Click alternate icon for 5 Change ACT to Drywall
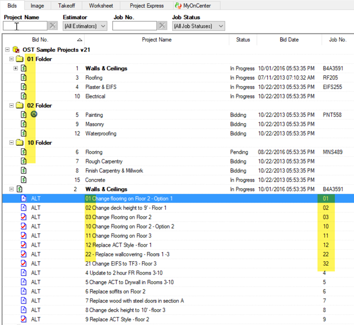 [24, 282]
